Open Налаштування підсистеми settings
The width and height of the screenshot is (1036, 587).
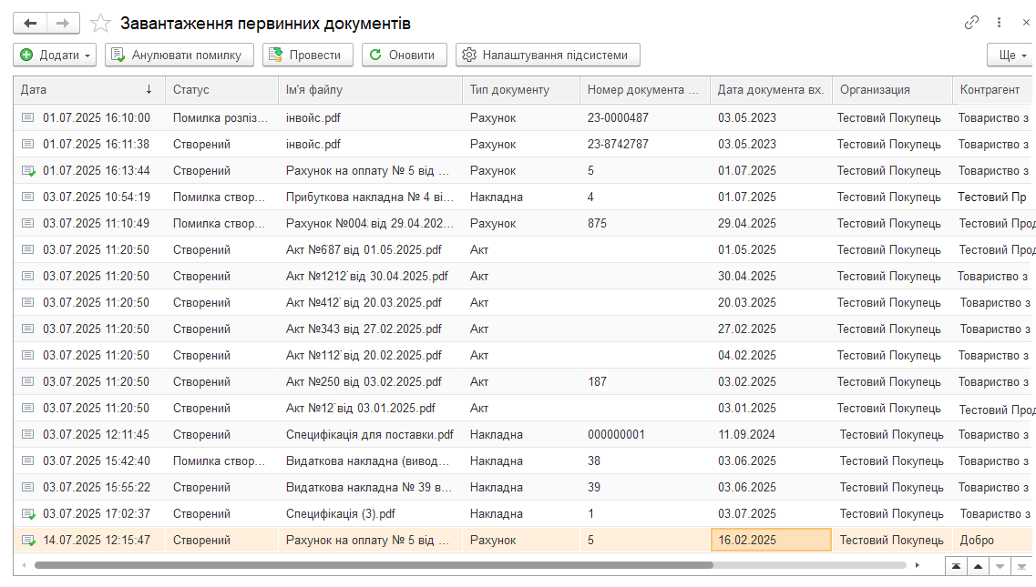[x=547, y=55]
